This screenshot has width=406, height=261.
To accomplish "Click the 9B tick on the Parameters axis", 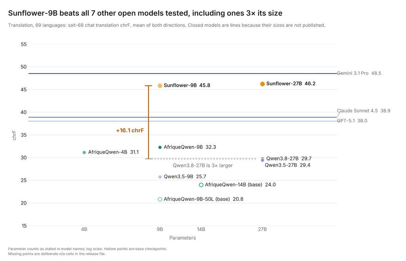I will pos(160,229).
